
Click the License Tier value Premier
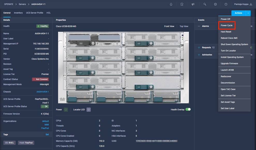[x=45, y=74]
